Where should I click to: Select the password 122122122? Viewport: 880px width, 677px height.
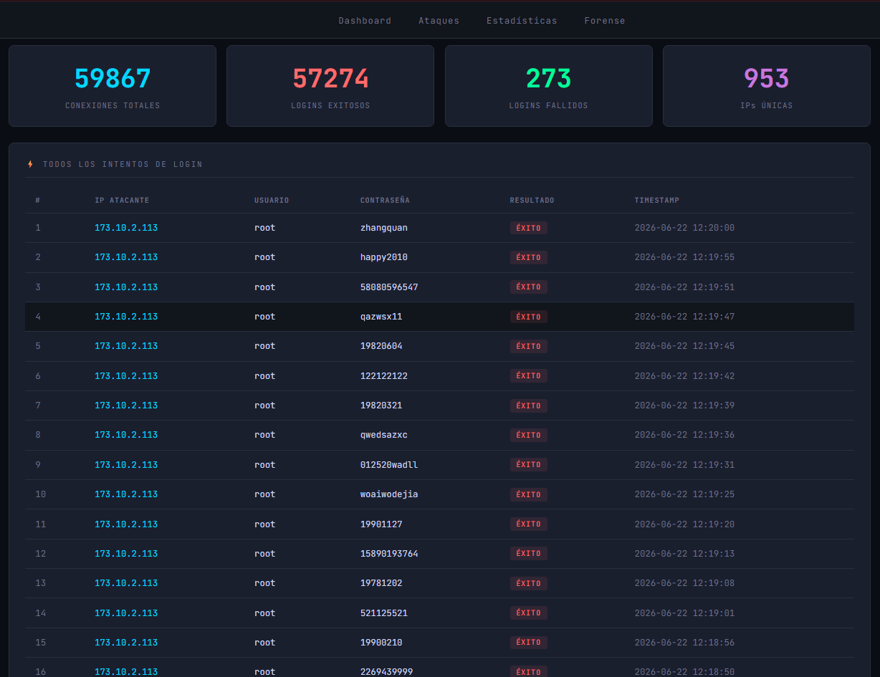point(384,376)
